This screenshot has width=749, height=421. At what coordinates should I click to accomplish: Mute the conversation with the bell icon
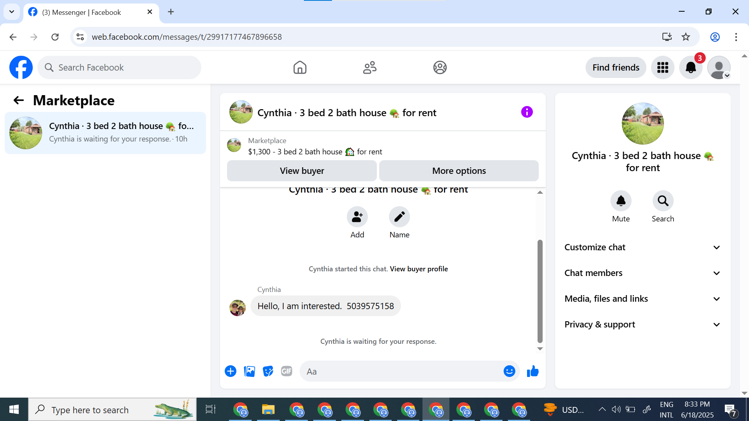pos(621,201)
